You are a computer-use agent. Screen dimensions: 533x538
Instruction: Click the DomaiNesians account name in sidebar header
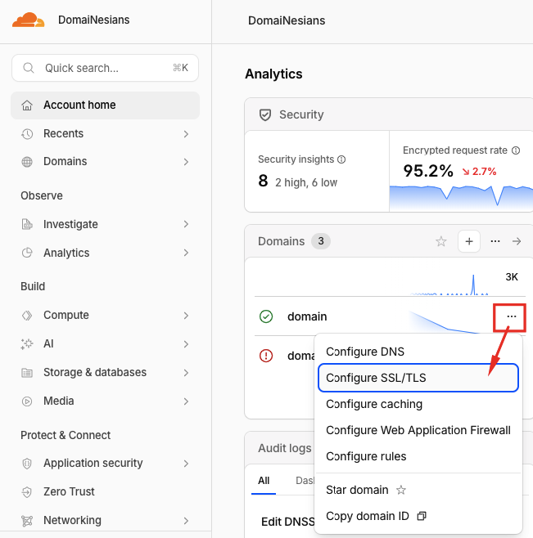pos(94,20)
